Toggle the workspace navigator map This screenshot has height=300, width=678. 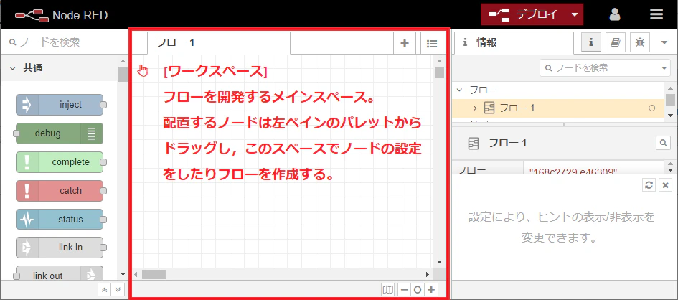(388, 290)
